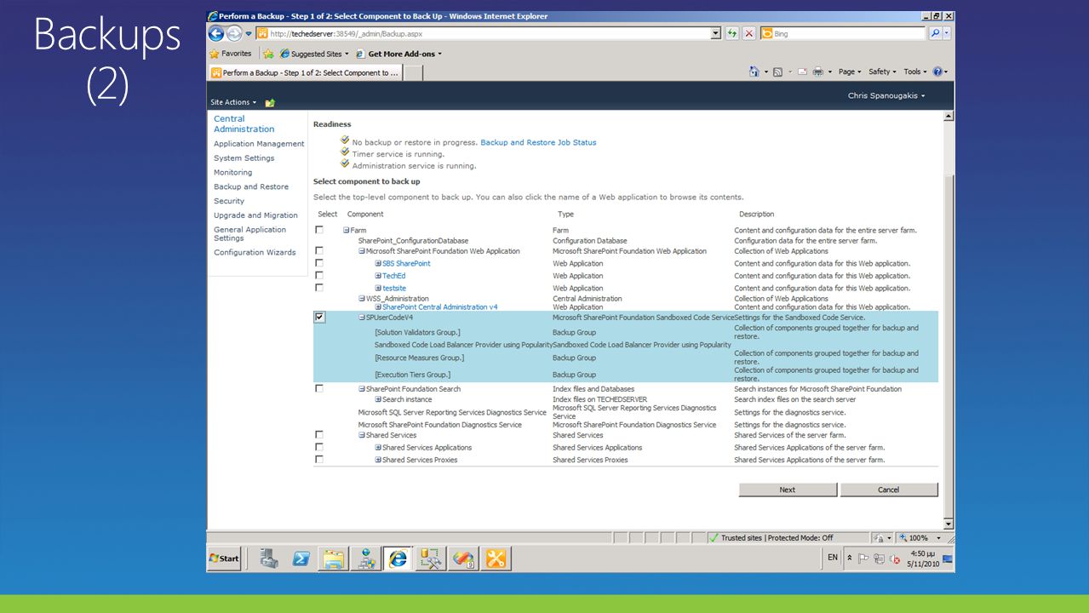The width and height of the screenshot is (1089, 613).
Task: Collapse the SPUserCodeV4 node
Action: click(x=362, y=318)
